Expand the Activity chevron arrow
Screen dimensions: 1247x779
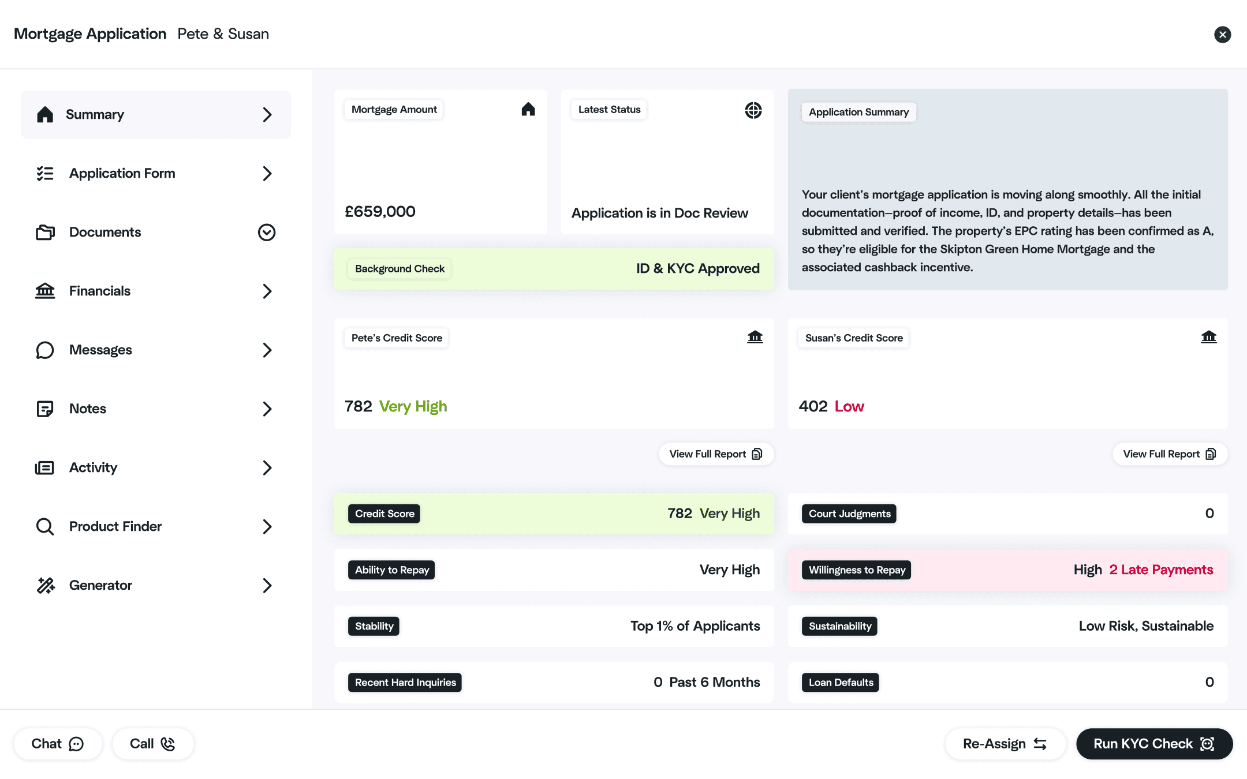[x=267, y=467]
